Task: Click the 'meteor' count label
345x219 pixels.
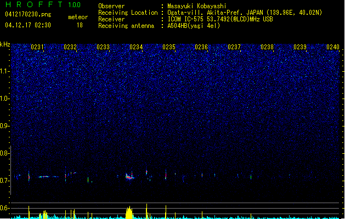Action: tap(78, 17)
